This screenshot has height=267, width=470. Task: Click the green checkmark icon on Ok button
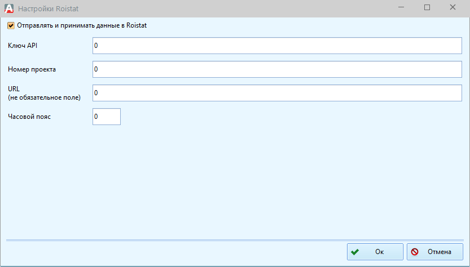(x=354, y=252)
